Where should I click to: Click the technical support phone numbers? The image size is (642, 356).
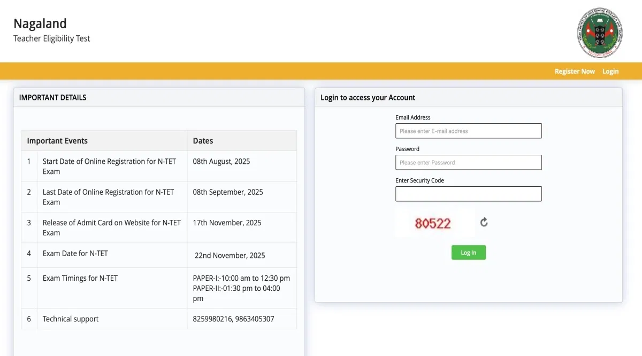point(233,319)
